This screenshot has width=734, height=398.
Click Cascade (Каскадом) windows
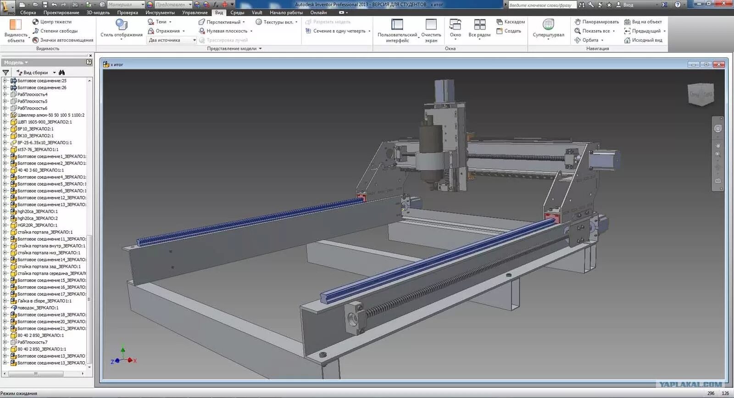pyautogui.click(x=510, y=22)
